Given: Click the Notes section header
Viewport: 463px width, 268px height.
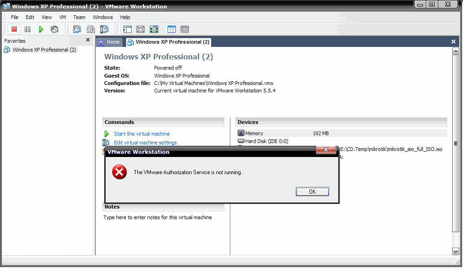Looking at the screenshot, I should point(163,207).
